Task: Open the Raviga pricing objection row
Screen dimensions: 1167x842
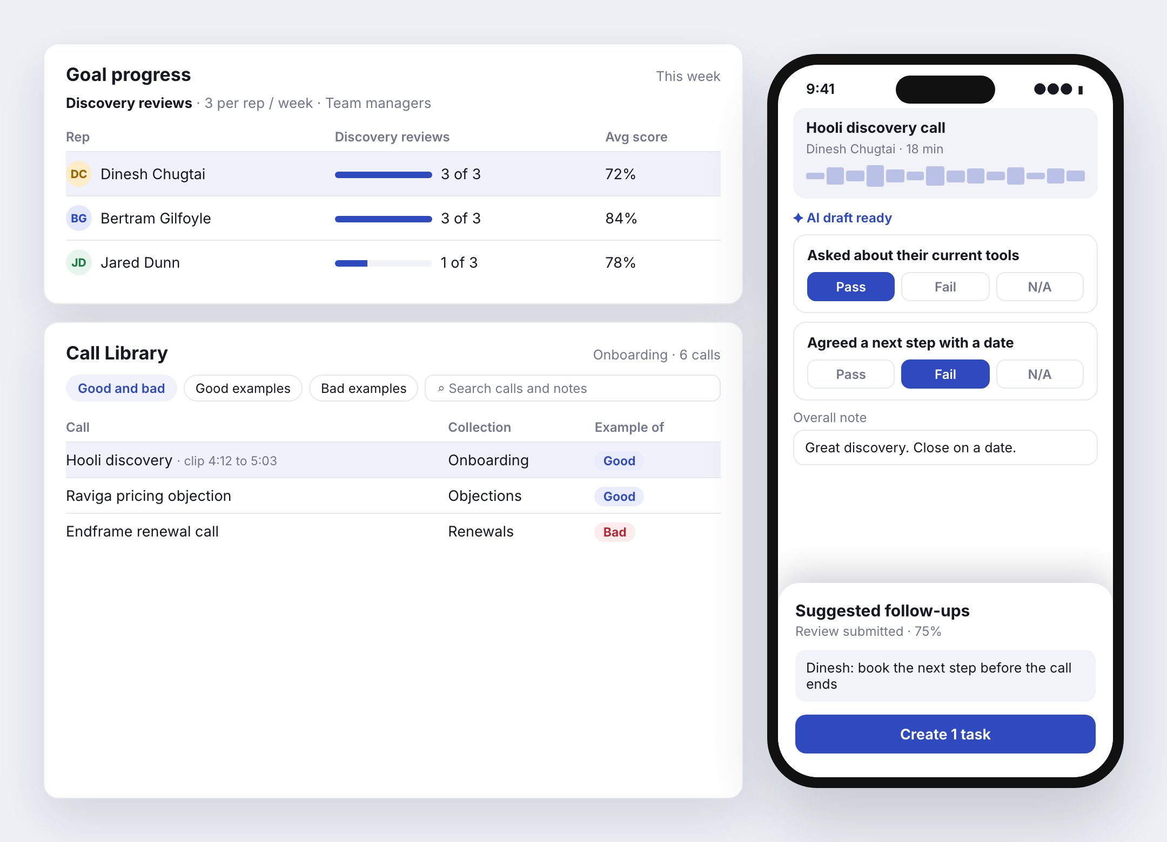Action: click(x=393, y=495)
